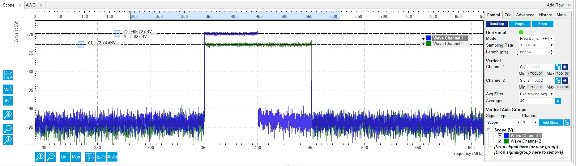Save plot image to folder icon
The image size is (576, 166).
point(101,157)
